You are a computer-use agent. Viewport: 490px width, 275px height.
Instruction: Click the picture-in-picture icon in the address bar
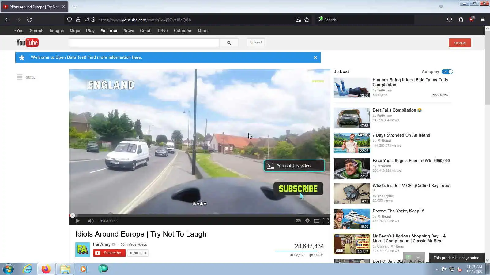point(298,20)
